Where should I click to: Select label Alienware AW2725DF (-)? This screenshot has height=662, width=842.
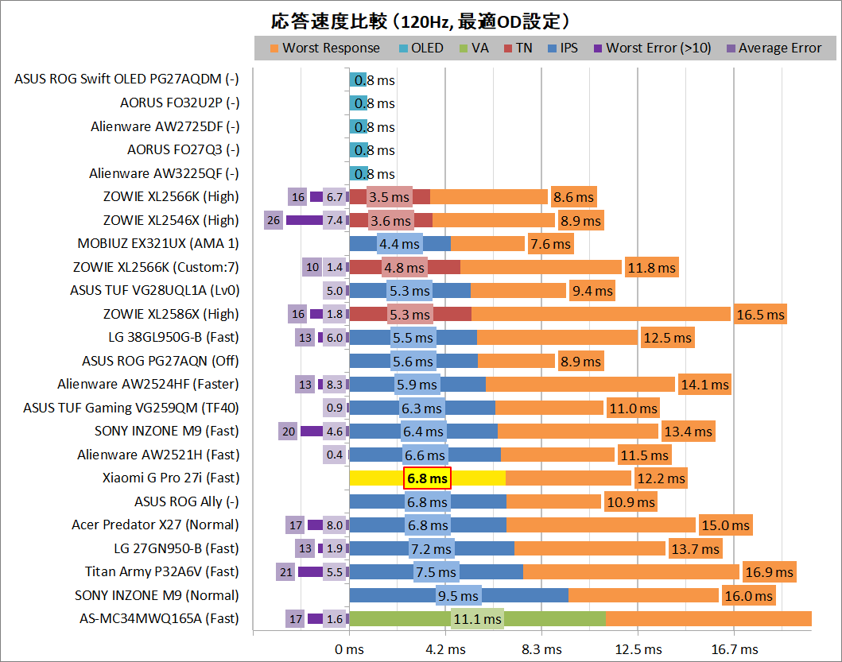(165, 126)
